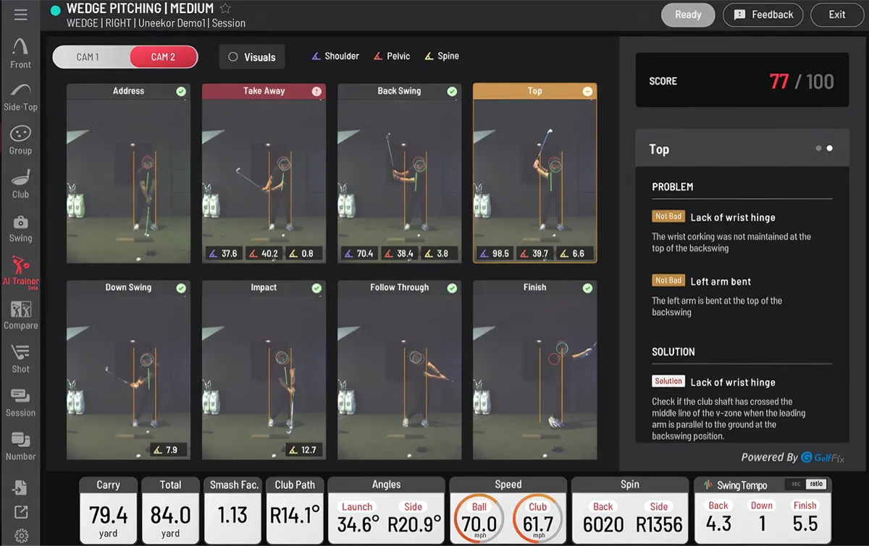Select the Finish frame thumbnail
The height and width of the screenshot is (546, 869).
[535, 370]
